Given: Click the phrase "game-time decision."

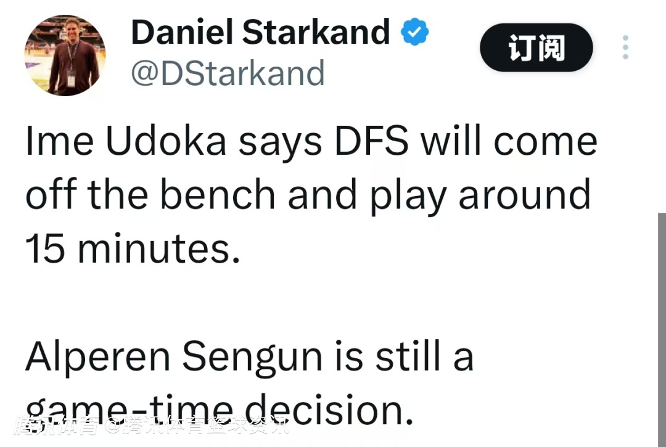Looking at the screenshot, I should [x=219, y=409].
